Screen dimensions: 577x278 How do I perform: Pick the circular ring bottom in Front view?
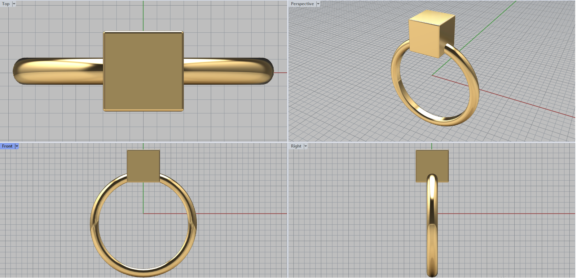[143, 271]
